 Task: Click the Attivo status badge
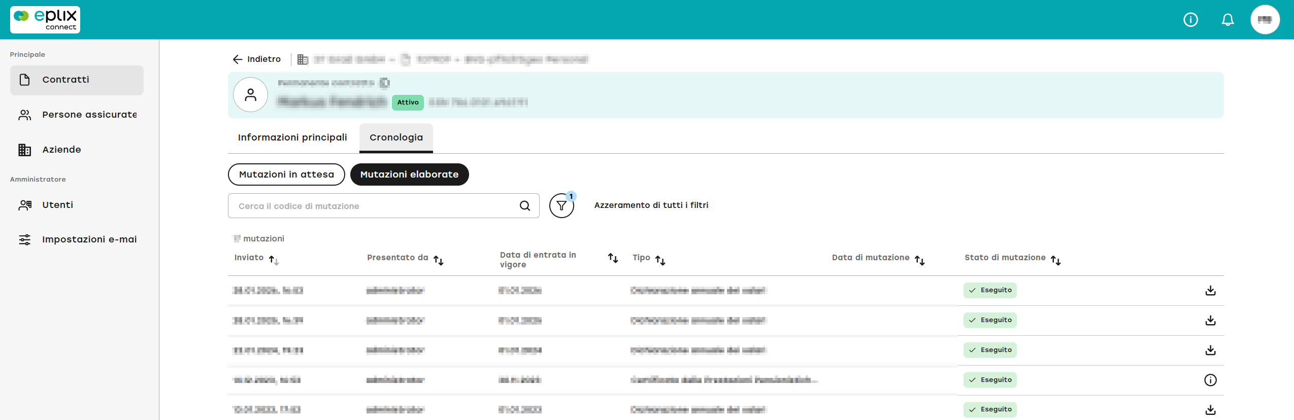coord(408,102)
